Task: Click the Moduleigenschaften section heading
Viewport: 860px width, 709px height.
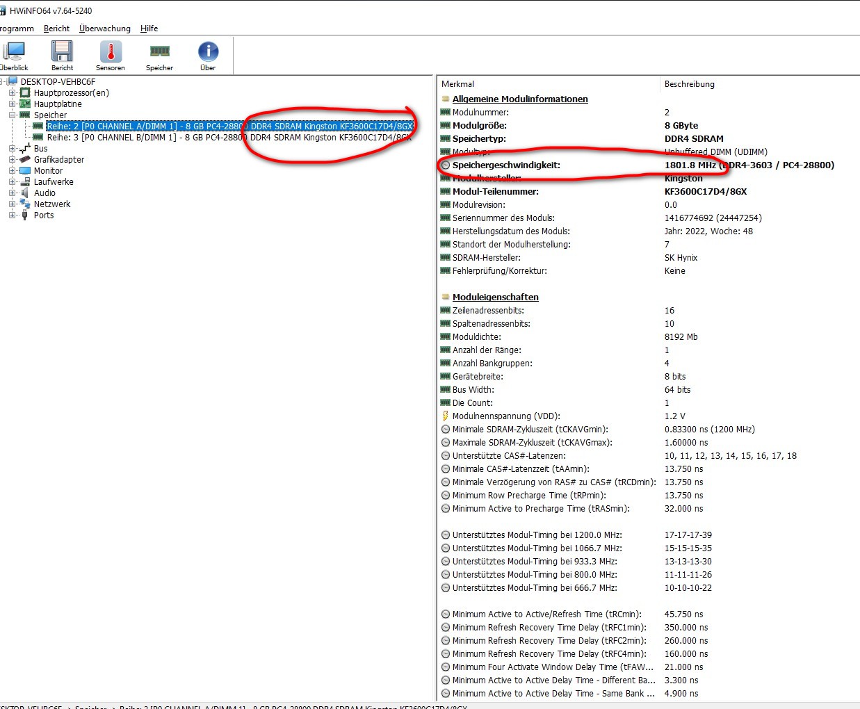Action: pos(496,297)
